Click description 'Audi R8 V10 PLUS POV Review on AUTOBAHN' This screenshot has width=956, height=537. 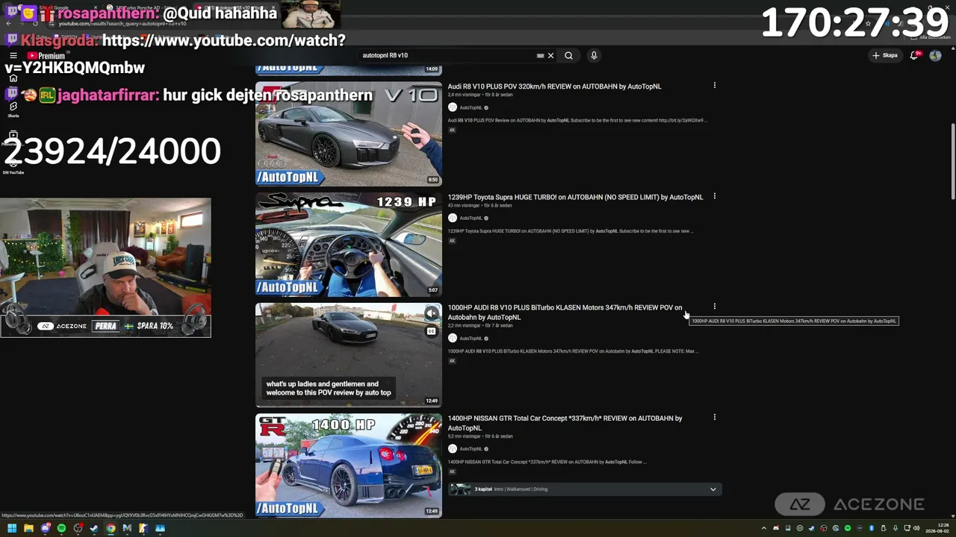coord(577,121)
